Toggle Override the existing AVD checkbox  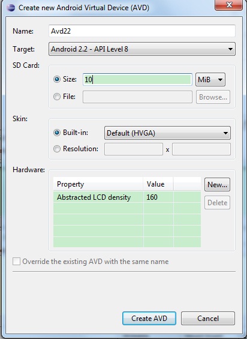(16, 262)
